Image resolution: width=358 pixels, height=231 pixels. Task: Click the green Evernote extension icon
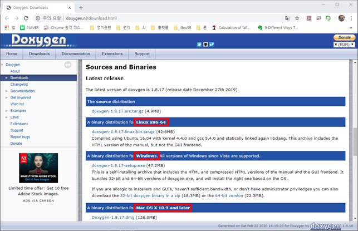[x=328, y=18]
